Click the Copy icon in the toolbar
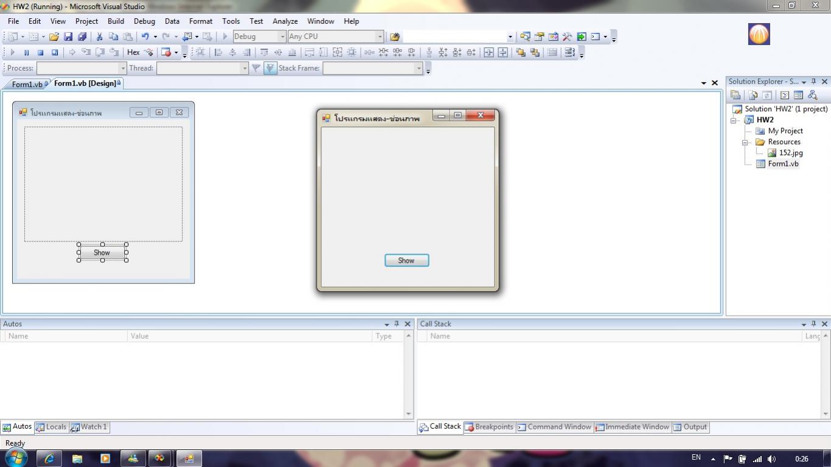The height and width of the screenshot is (467, 831). point(113,36)
